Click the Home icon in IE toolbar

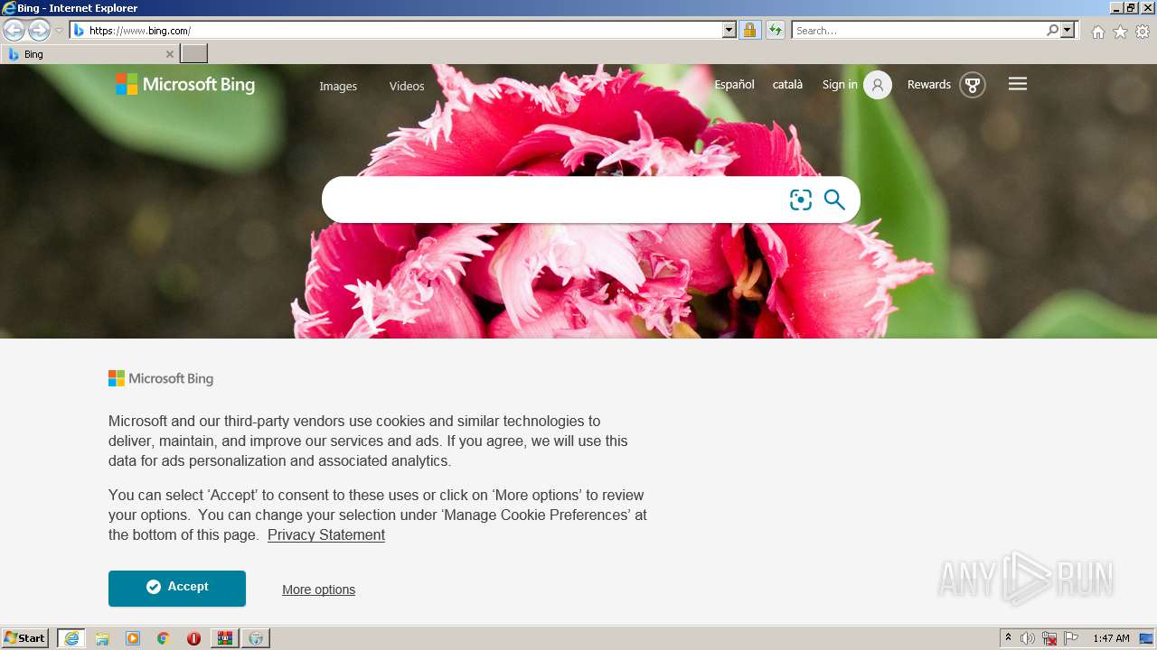tap(1097, 32)
